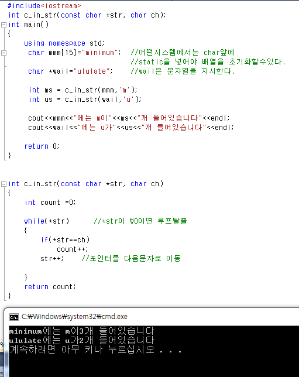
Task: Click the string literal "ululate"
Action: point(92,71)
